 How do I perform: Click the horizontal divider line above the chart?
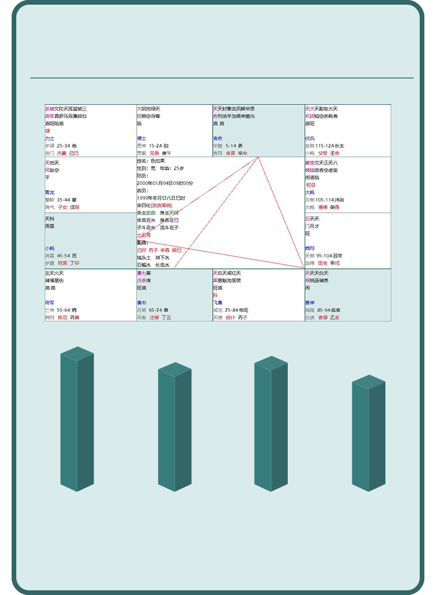point(222,77)
